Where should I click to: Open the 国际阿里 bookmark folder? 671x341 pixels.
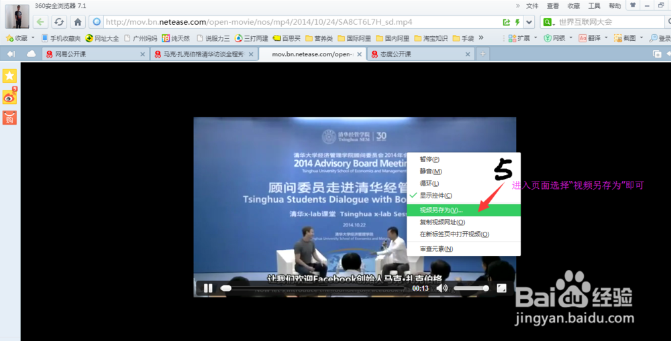(354, 38)
